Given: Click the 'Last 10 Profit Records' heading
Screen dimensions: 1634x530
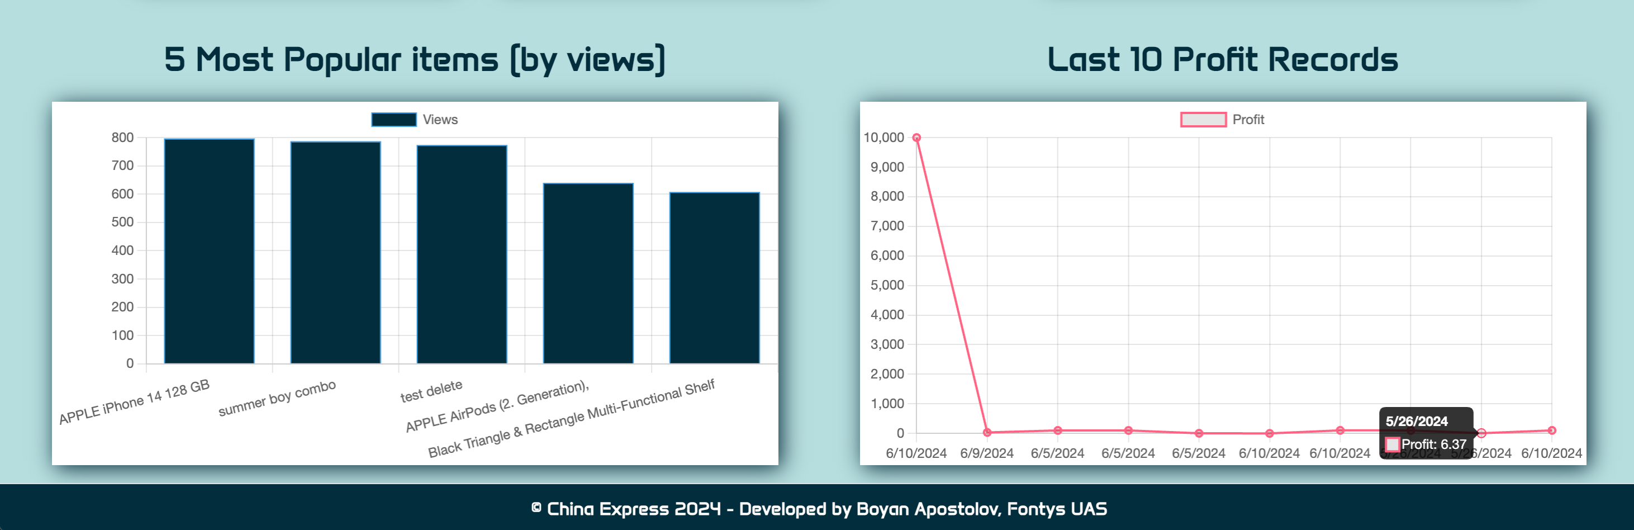Looking at the screenshot, I should click(x=1222, y=60).
